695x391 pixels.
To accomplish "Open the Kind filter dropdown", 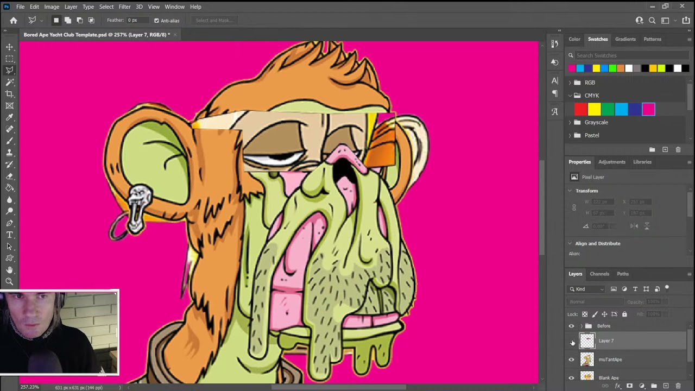I will tap(587, 289).
